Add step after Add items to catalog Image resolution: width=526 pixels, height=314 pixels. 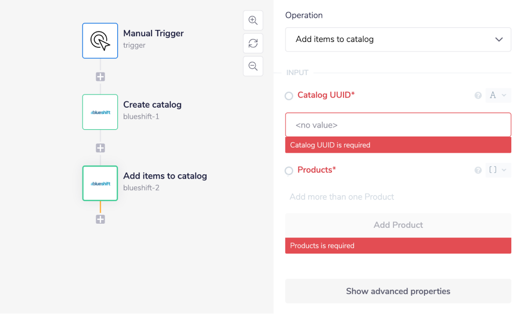pos(100,219)
